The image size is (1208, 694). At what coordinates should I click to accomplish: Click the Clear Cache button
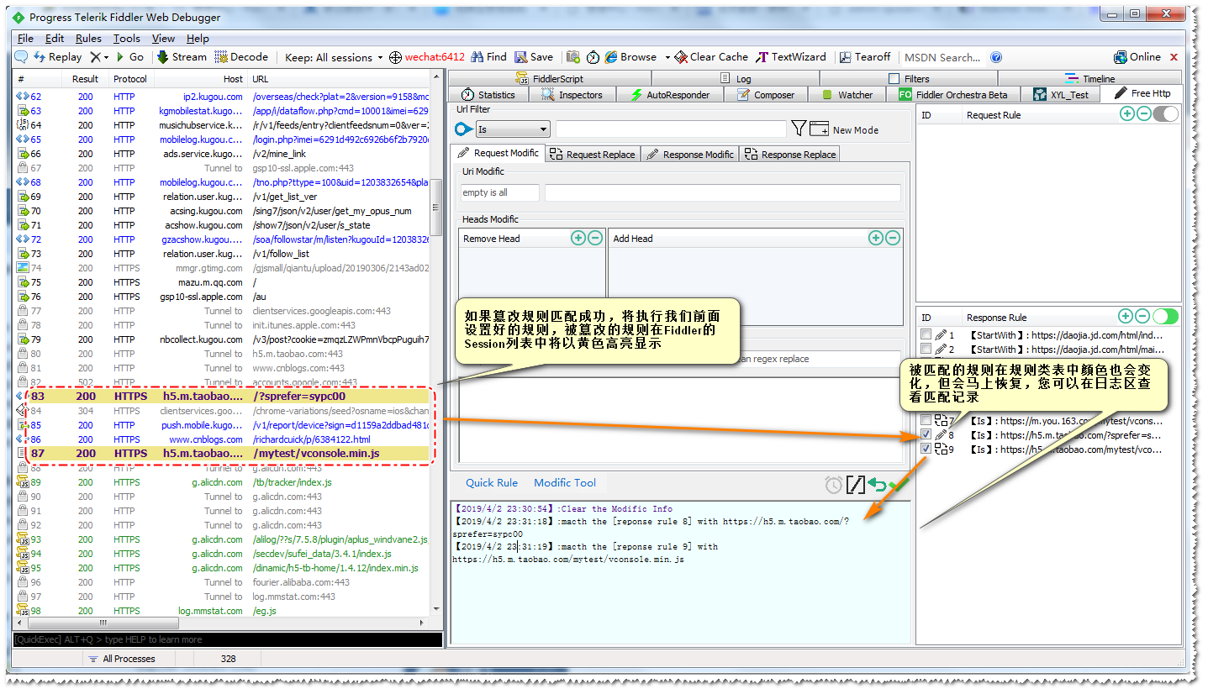[x=711, y=57]
